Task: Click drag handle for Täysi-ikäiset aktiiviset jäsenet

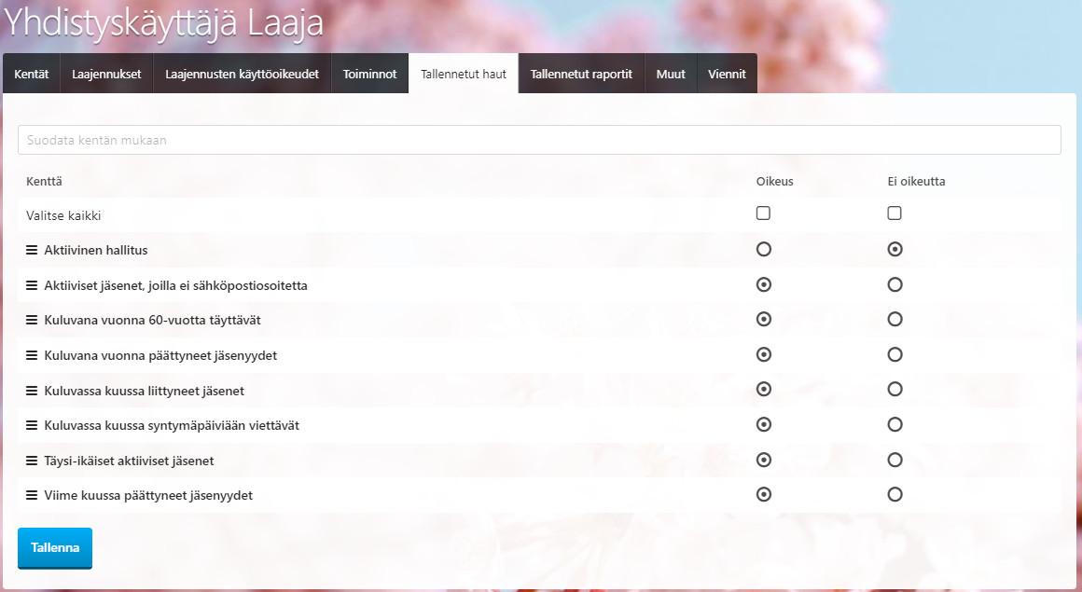Action: [31, 461]
